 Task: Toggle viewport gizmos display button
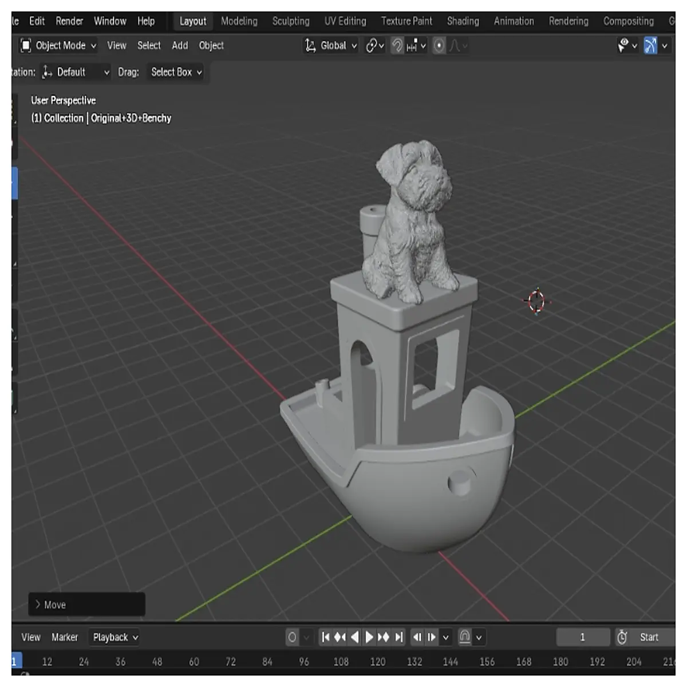(x=650, y=45)
